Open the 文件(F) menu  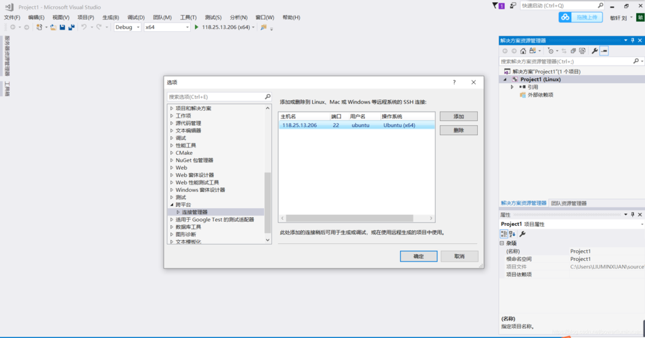click(x=12, y=18)
